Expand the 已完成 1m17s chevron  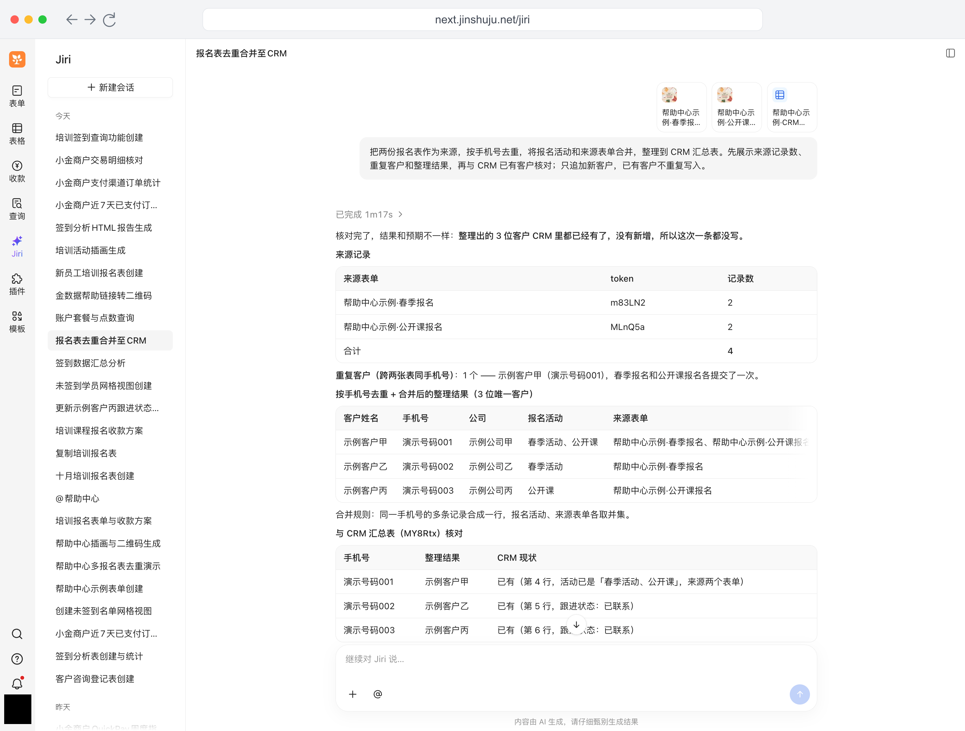(x=400, y=214)
